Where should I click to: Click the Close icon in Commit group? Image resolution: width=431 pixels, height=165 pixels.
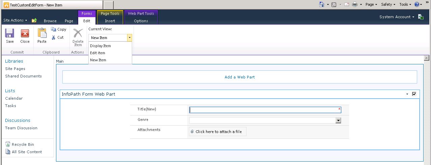[x=25, y=34]
